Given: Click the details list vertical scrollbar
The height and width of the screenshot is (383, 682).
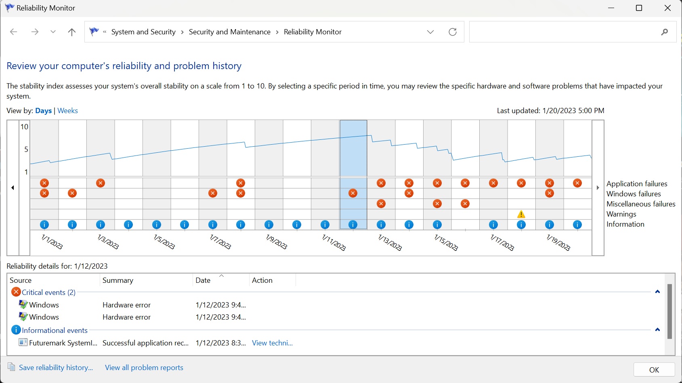Looking at the screenshot, I should point(669,311).
